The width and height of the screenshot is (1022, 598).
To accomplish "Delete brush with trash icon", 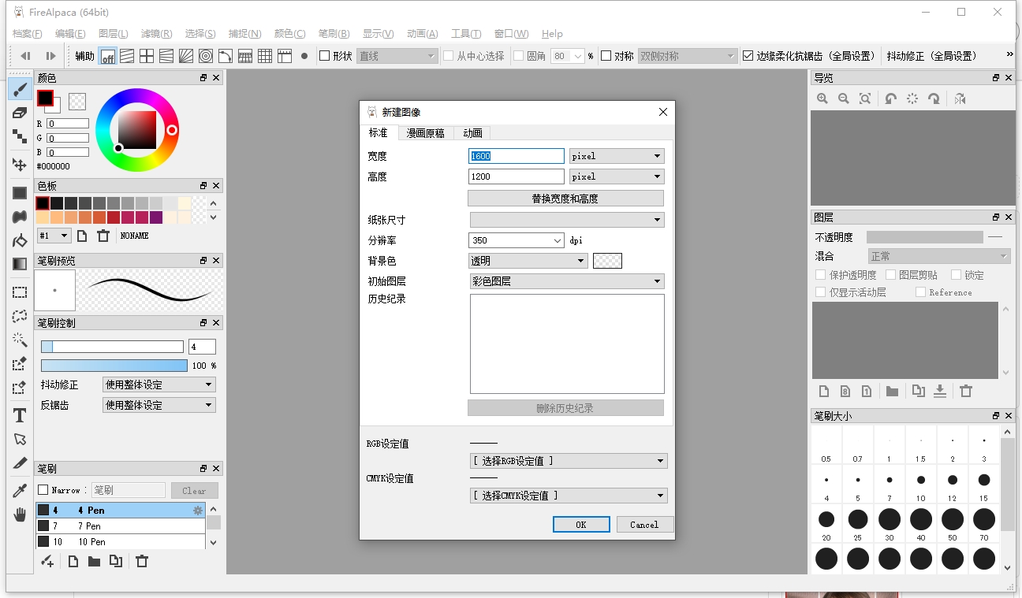I will click(142, 561).
